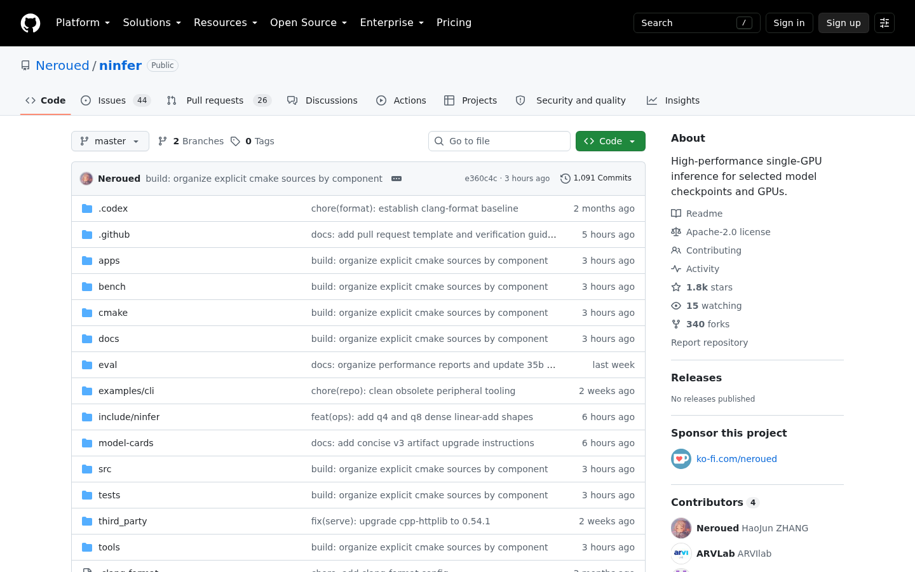Expand the Enterprise menu

[391, 23]
